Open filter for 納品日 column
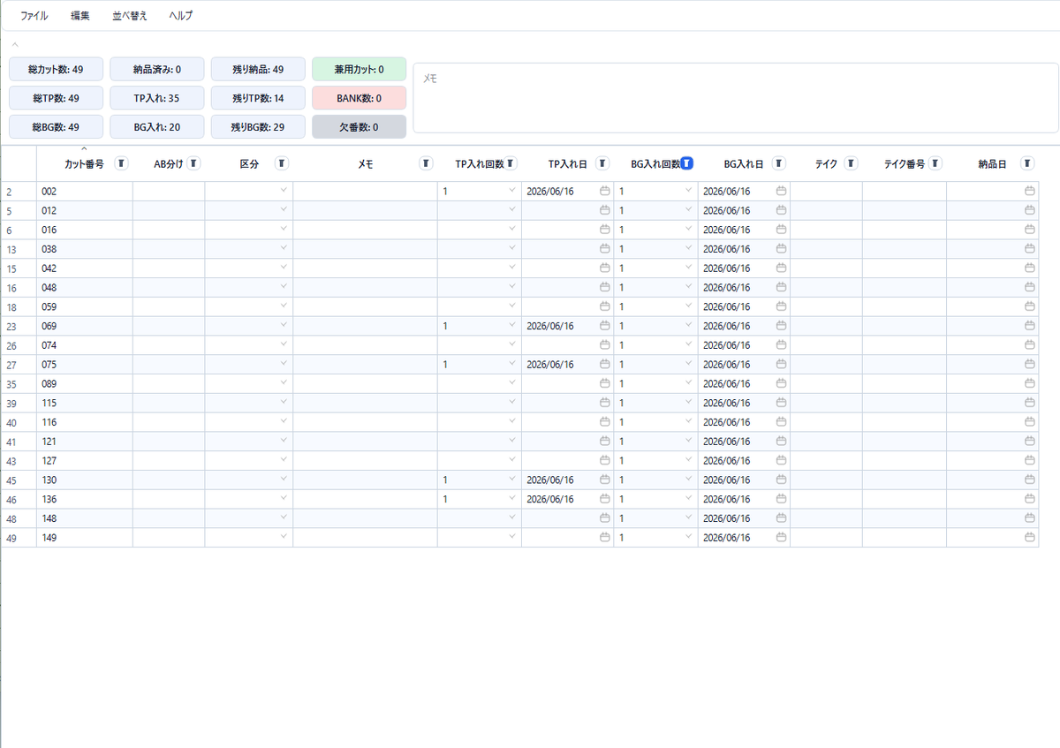1060x748 pixels. pyautogui.click(x=1027, y=163)
